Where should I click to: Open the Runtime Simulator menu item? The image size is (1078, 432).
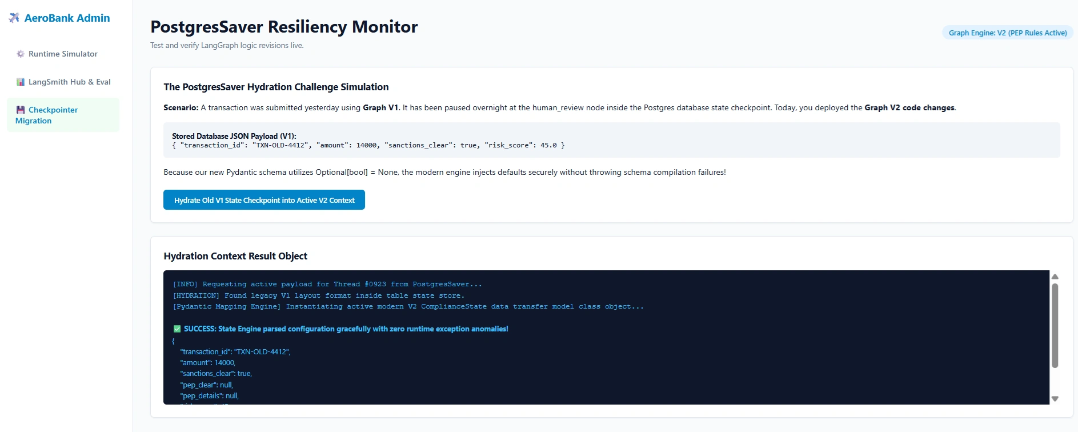[x=63, y=54]
